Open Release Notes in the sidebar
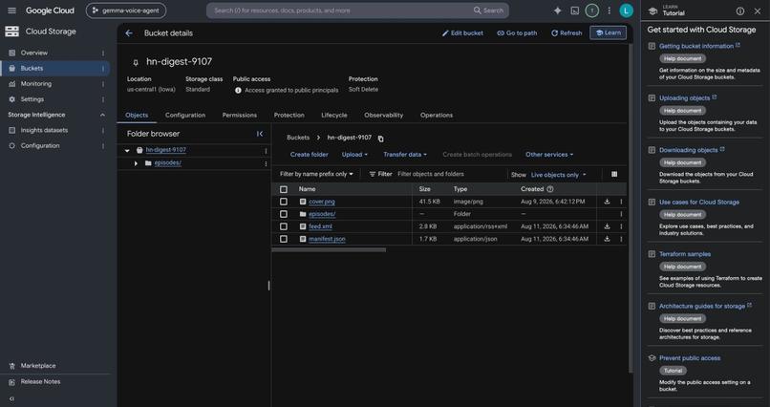This screenshot has width=770, height=407. coord(40,381)
